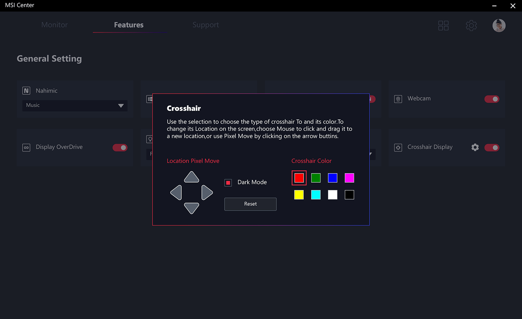Move crosshair down with the down arrow
522x319 pixels.
click(192, 208)
